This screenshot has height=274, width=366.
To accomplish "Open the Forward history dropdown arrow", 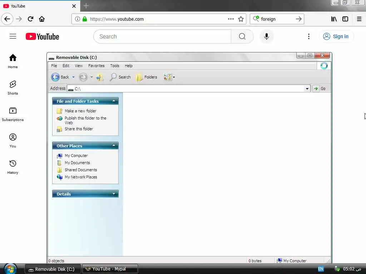I will click(x=91, y=77).
